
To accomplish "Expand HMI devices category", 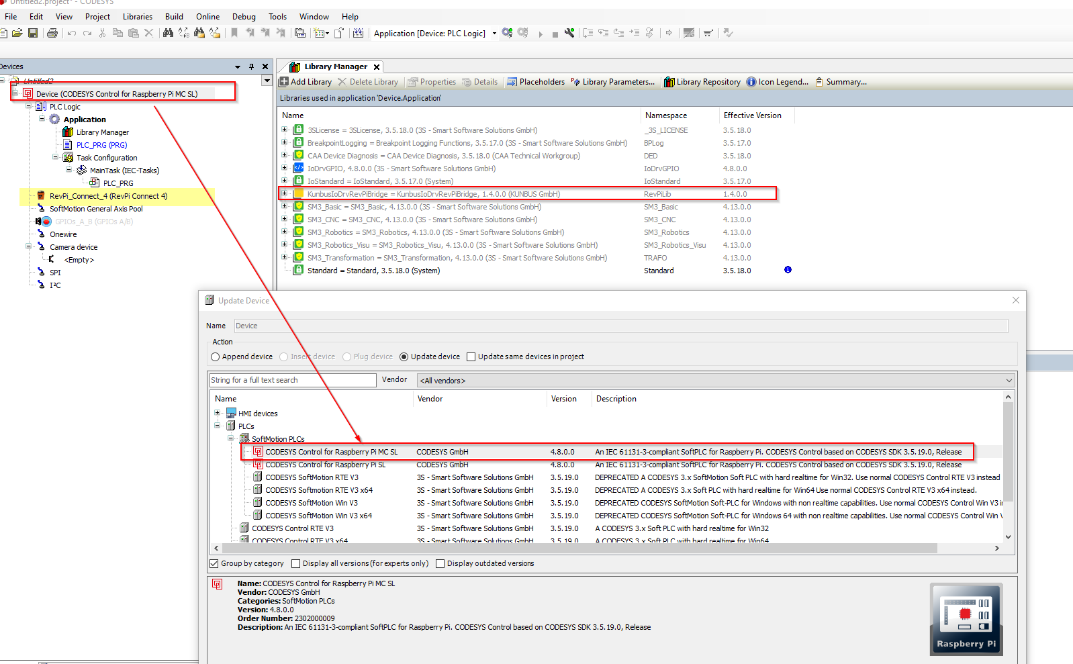I will (217, 413).
